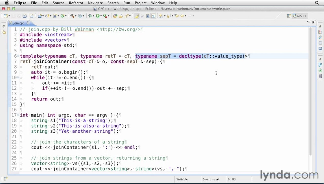Viewport: 324px width, 184px height.
Task: Close the join.cpp tab
Action: coord(28,23)
